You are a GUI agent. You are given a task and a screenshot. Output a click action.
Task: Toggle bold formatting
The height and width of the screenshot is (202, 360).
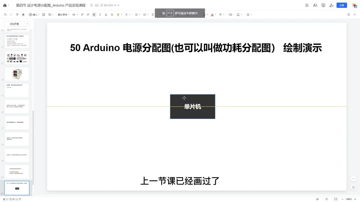[x=94, y=15]
